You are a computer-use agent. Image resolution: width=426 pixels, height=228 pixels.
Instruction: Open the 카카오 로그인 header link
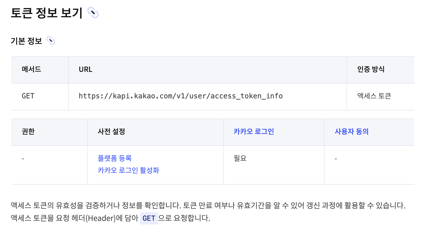(x=254, y=131)
